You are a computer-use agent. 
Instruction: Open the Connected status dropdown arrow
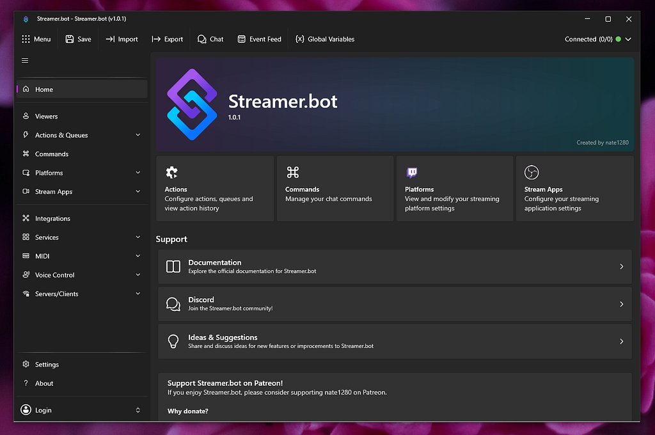click(628, 39)
